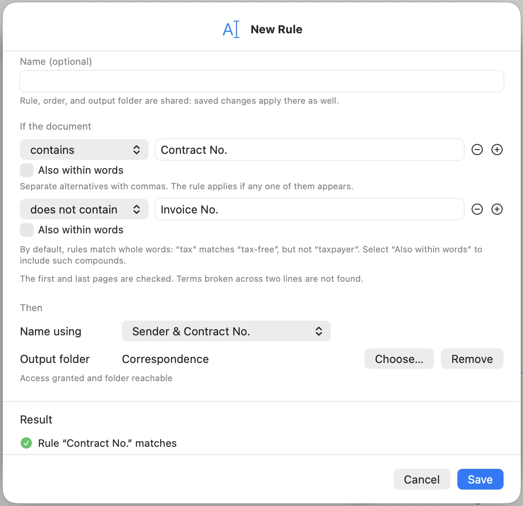Click the "Then" section heading

(31, 308)
